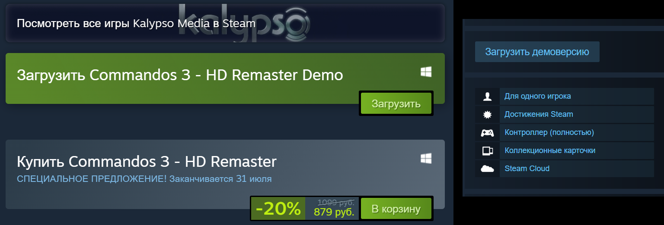Click Загрузить Commandos 3 - HD Remaster Demo title
This screenshot has height=225, width=664.
tap(180, 75)
